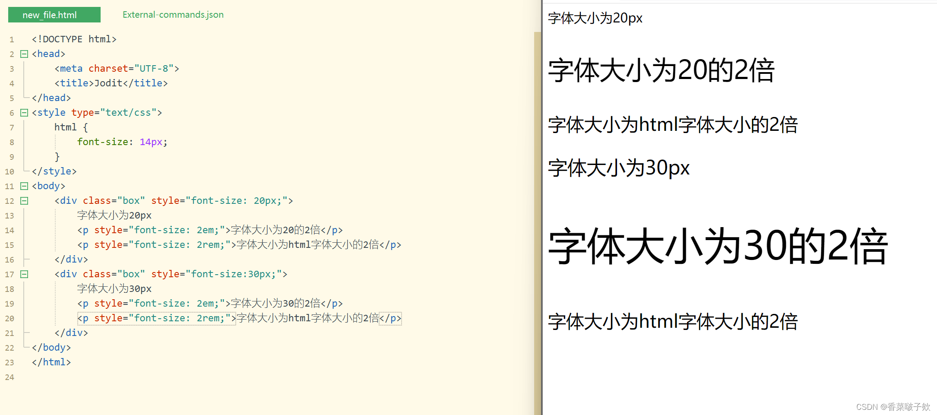Click the closing body tag
Image resolution: width=937 pixels, height=415 pixels.
[x=51, y=348]
